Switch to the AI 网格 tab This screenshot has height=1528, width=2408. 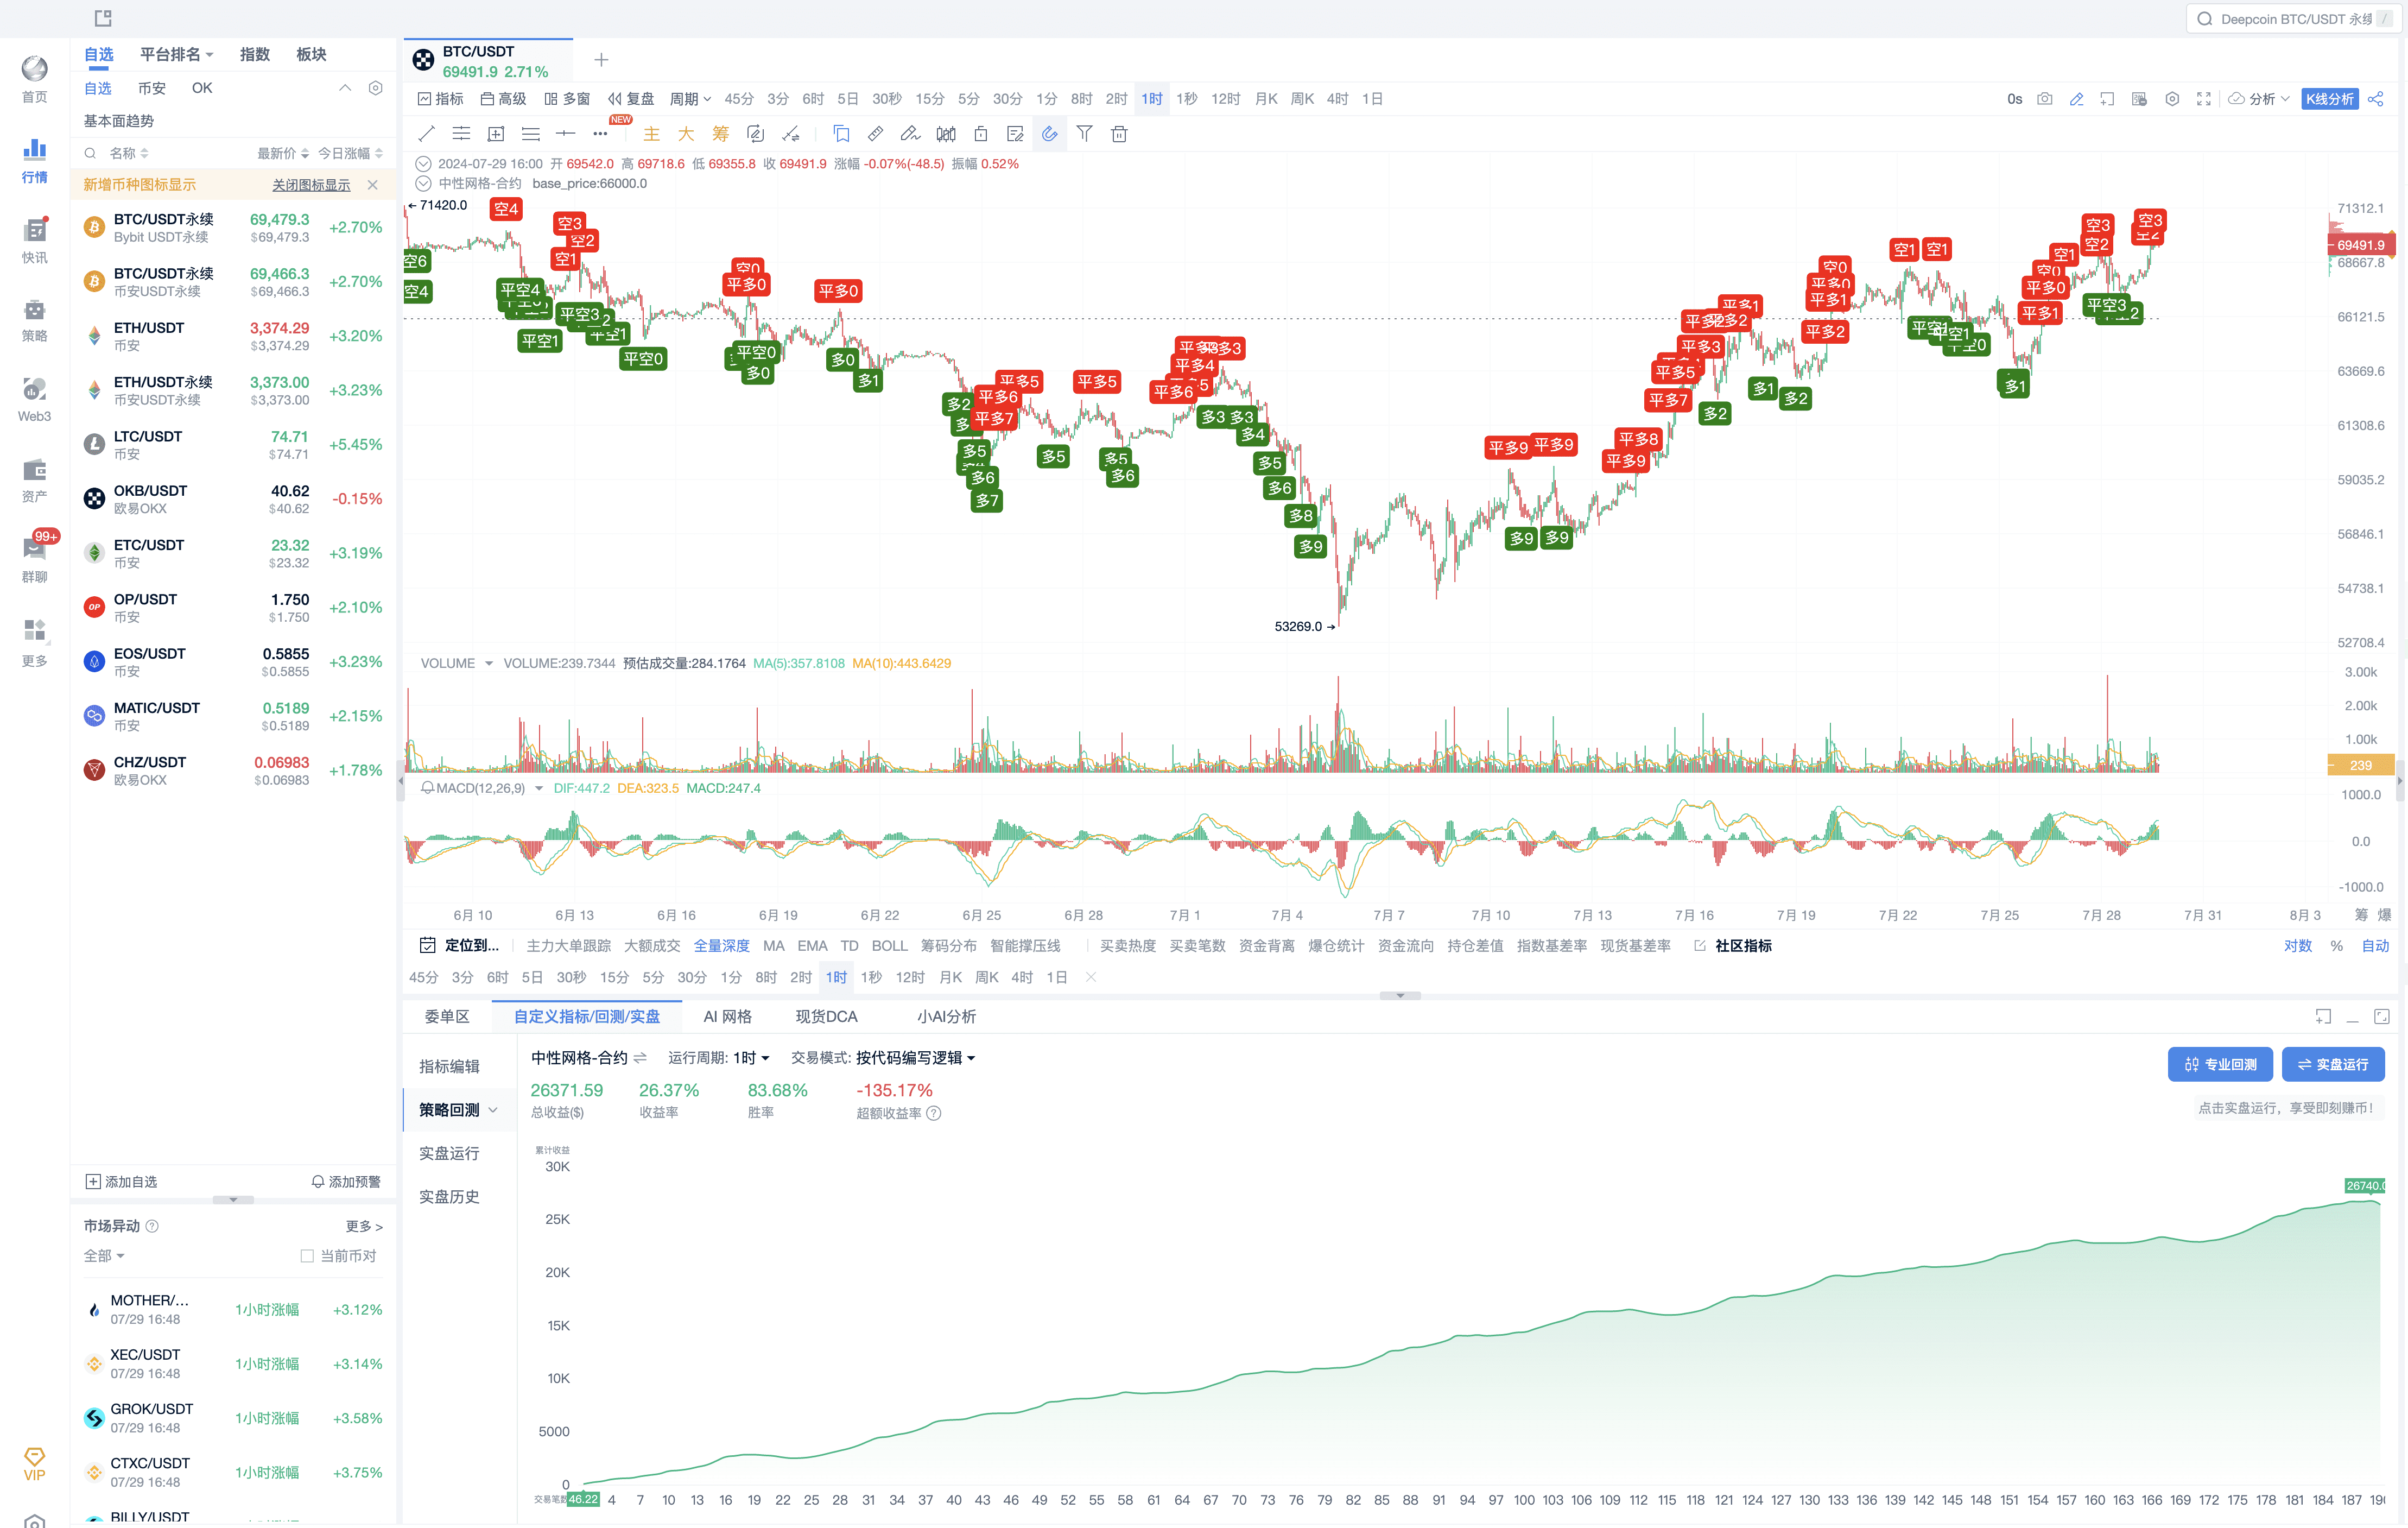click(727, 1018)
